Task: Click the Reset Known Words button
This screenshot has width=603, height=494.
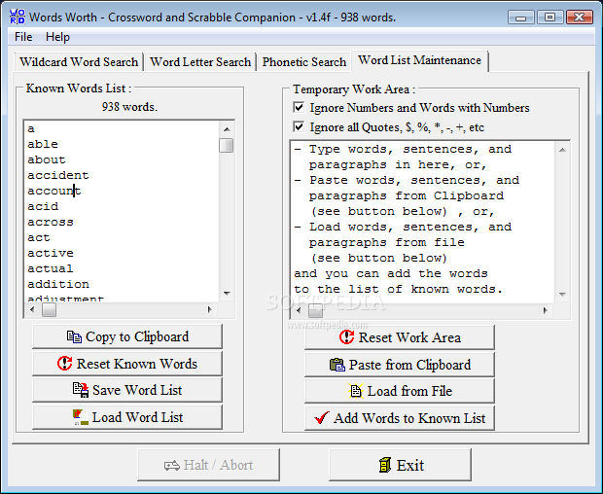Action: 127,364
